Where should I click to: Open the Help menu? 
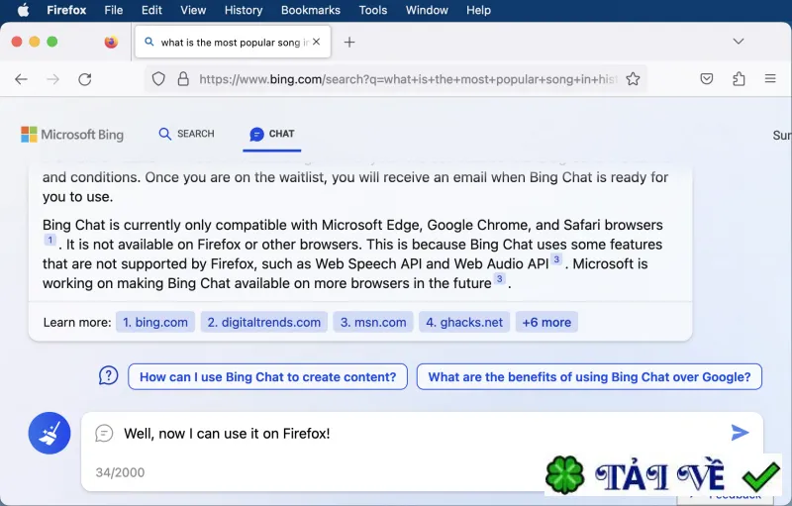click(x=478, y=10)
